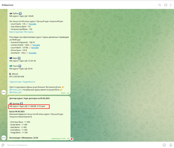Click 'Юнистрим - 137.8' line
This screenshot has height=148, width=174.
(18, 50)
